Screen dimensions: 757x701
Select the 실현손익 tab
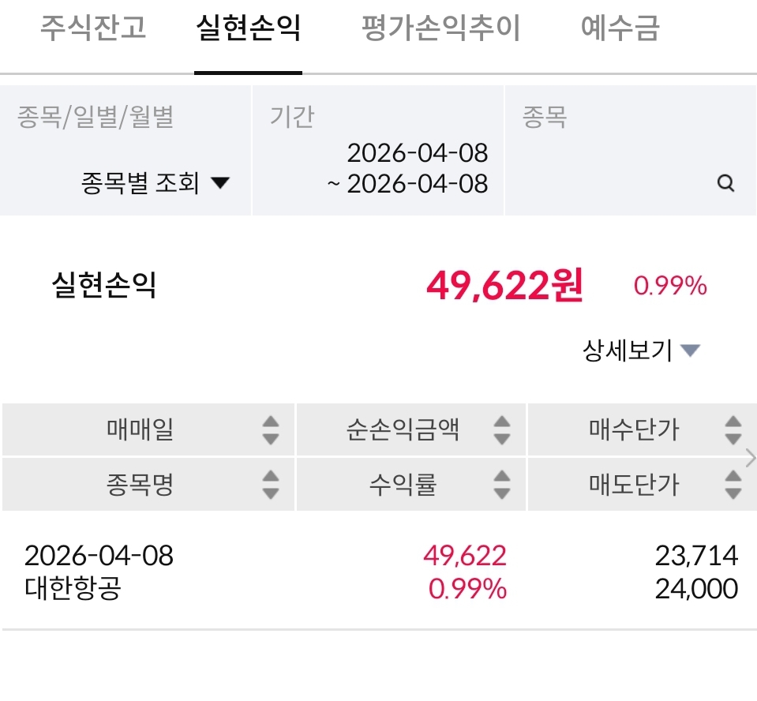[x=248, y=28]
